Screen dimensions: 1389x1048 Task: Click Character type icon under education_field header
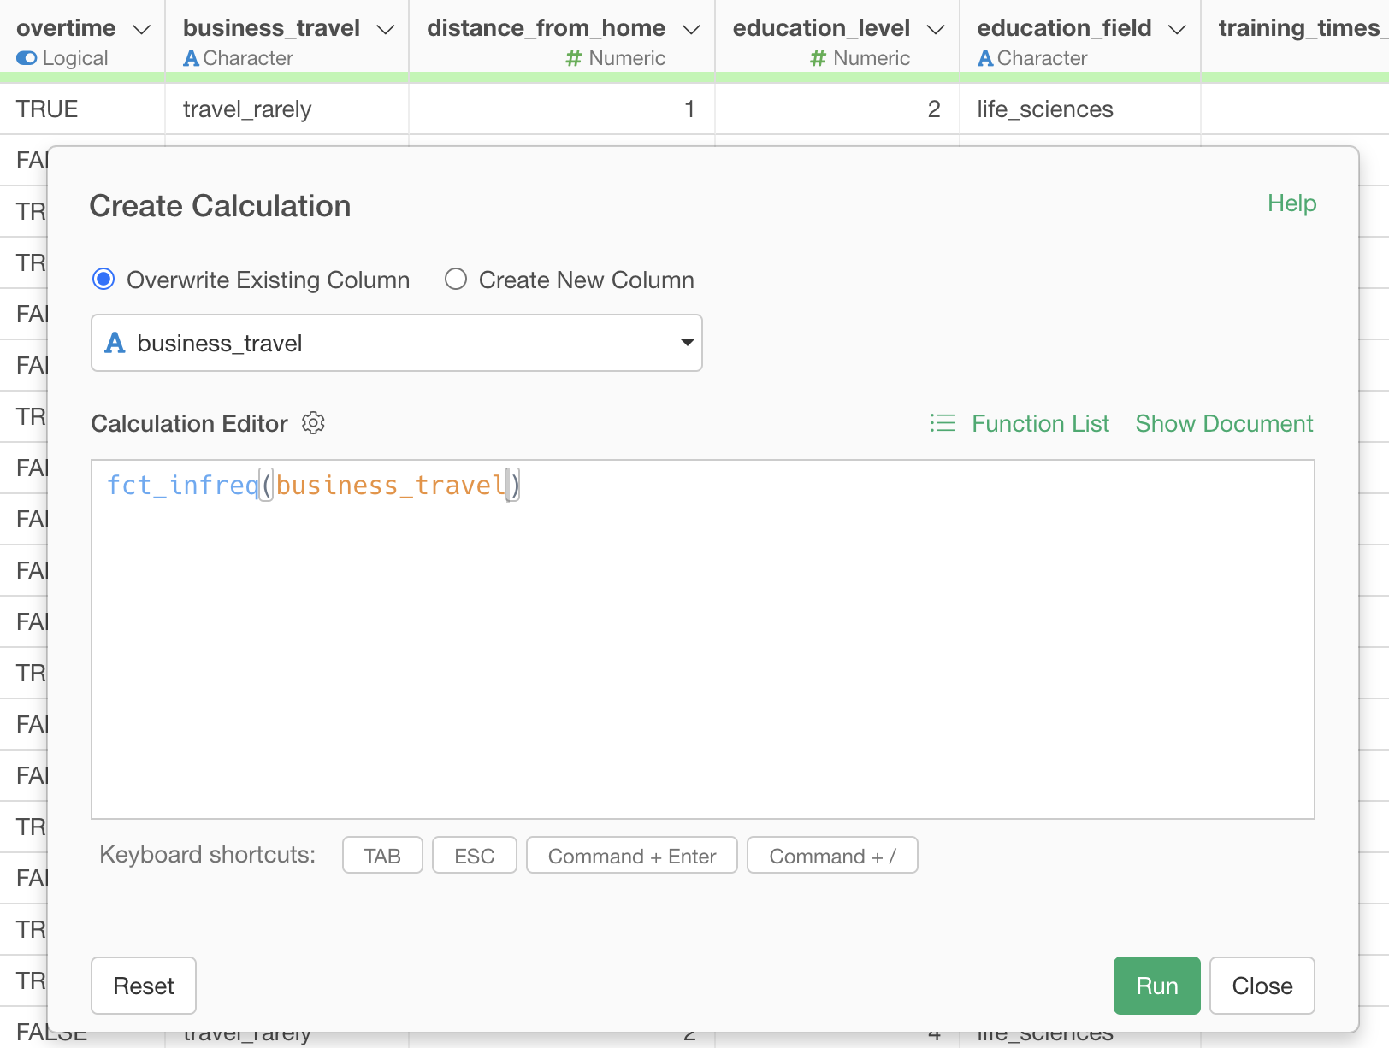(x=985, y=58)
